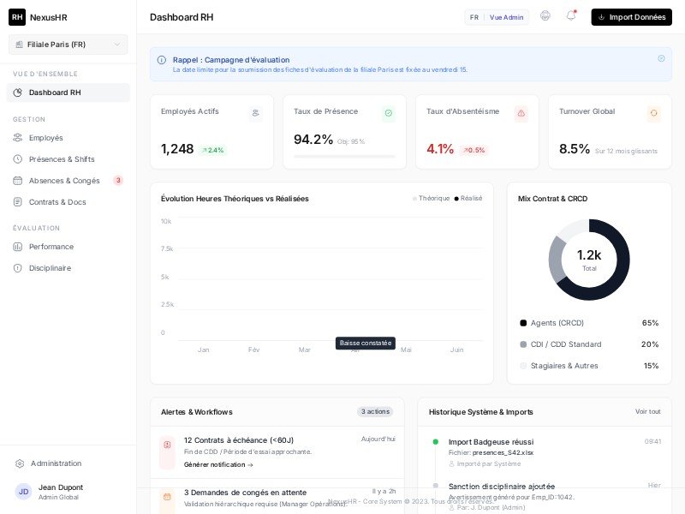Click the Agents (CRCD) black legend swatch
The image size is (685, 514).
523,323
